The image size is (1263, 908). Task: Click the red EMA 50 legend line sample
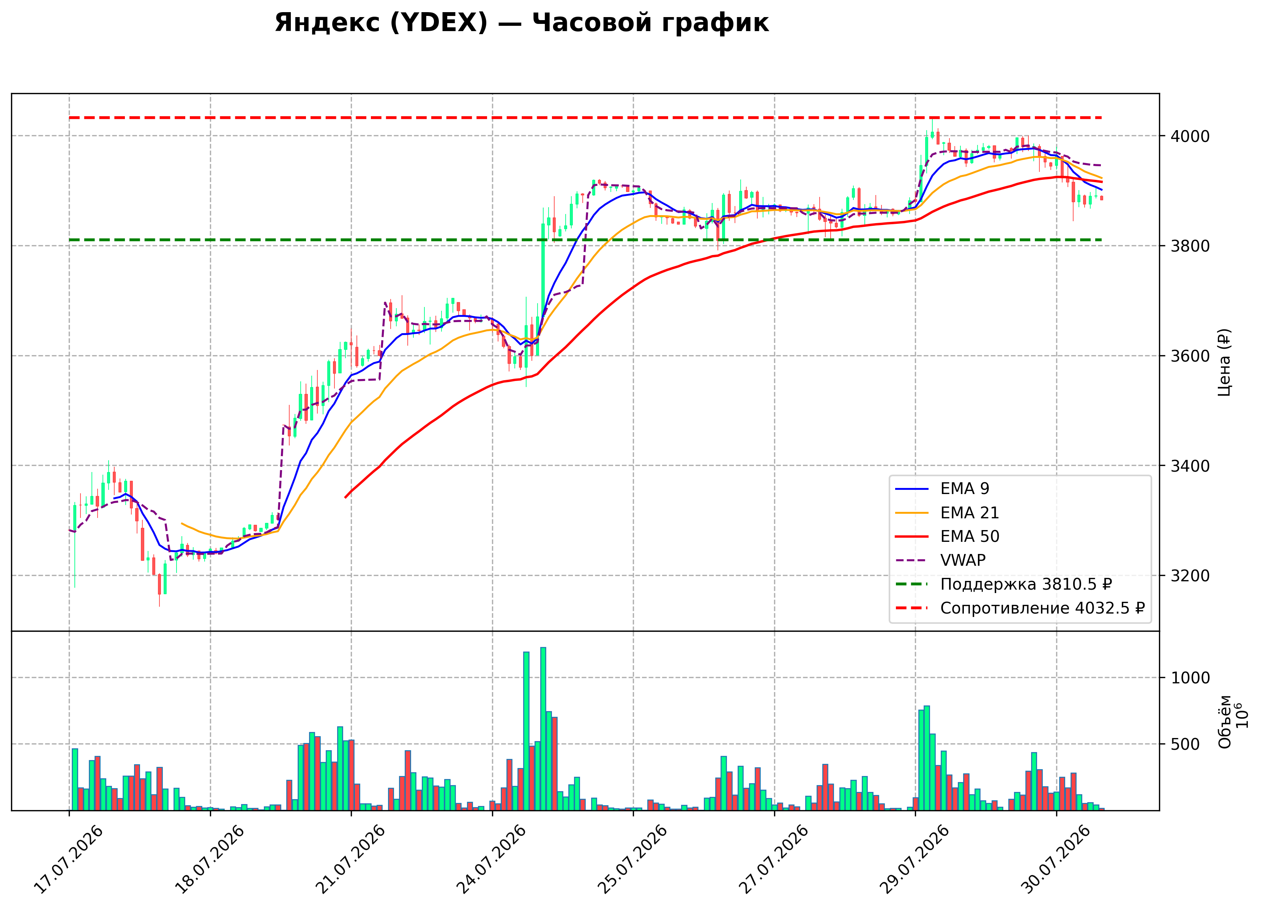point(912,537)
